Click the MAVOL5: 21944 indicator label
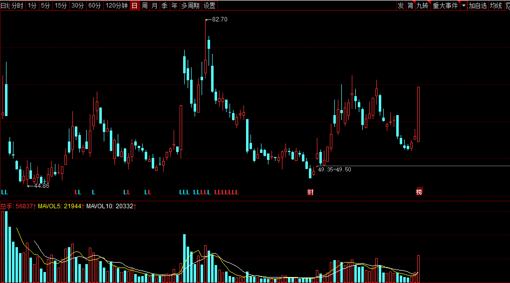The height and width of the screenshot is (283, 510). point(61,206)
